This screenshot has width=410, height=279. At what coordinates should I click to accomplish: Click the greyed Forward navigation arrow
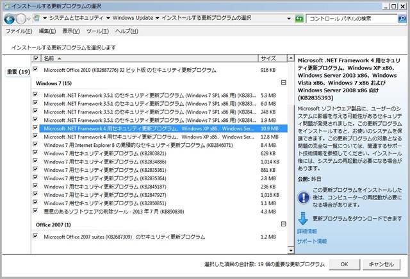(x=20, y=19)
